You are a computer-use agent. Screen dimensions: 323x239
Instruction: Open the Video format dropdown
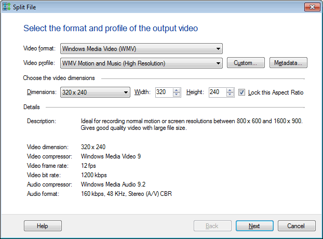tap(141, 49)
